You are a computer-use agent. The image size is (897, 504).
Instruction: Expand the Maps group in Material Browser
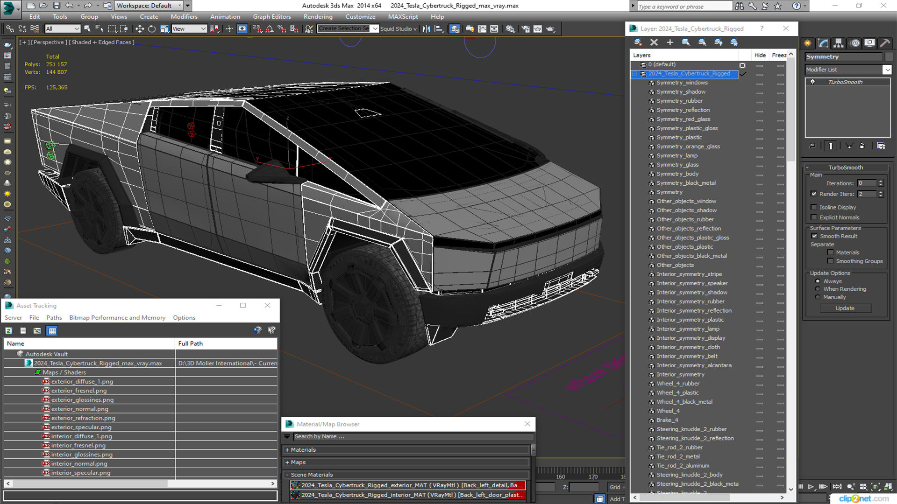click(x=287, y=462)
